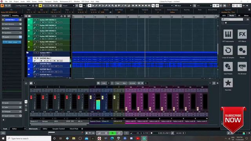Switch to Chord Pads tab
The height and width of the screenshot is (141, 251).
pos(74,129)
